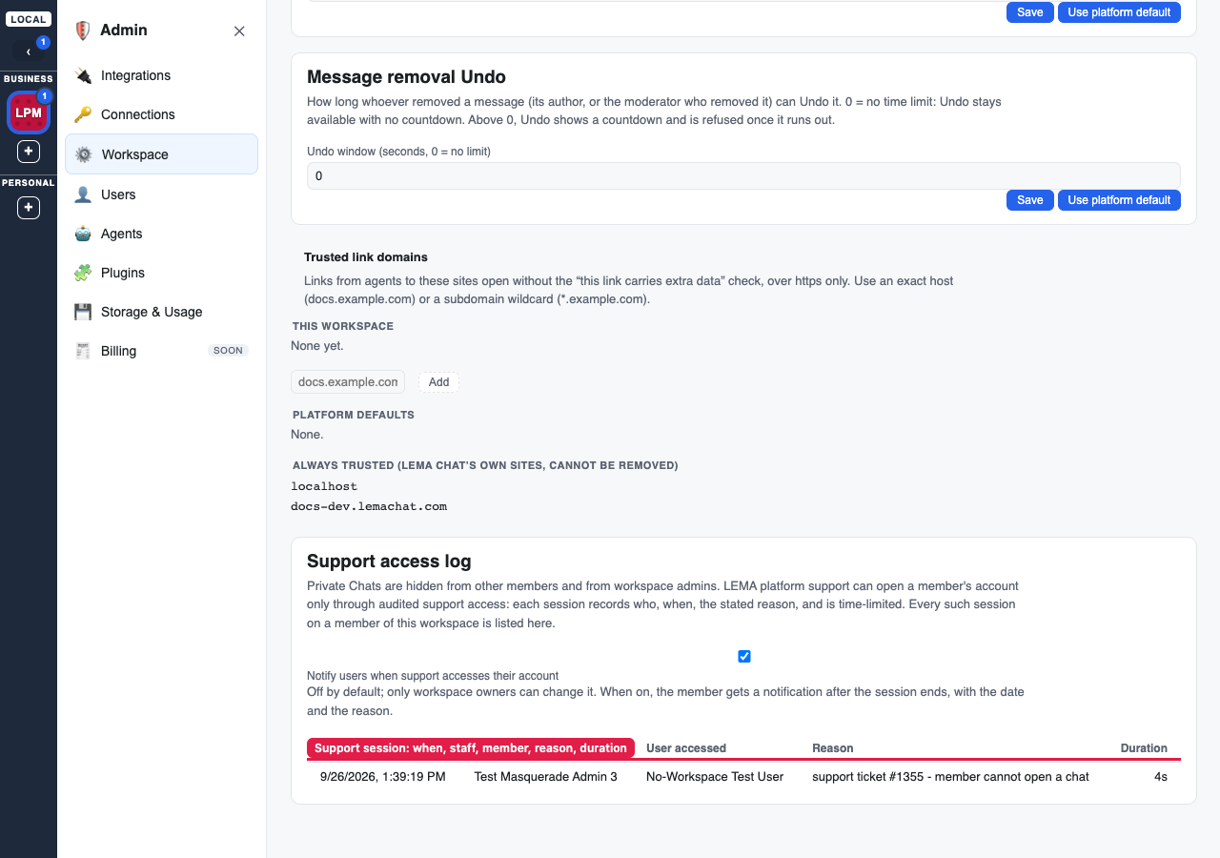Click the Agents robot icon
Screen dimensions: 1220x858
(x=83, y=234)
